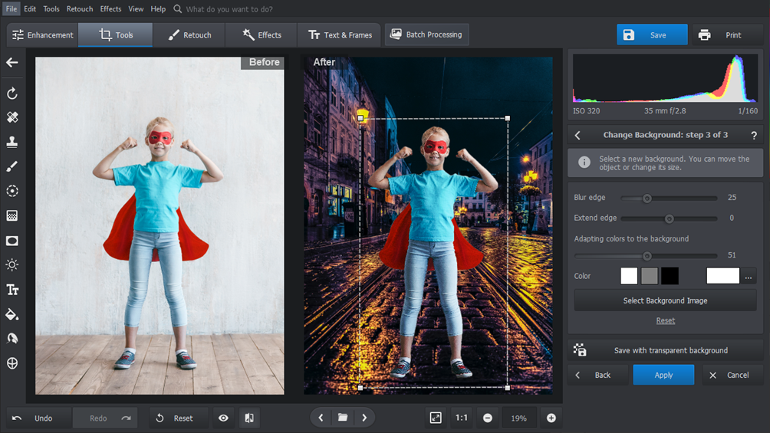Open the 19% zoom level box
The width and height of the screenshot is (770, 433).
tap(519, 418)
